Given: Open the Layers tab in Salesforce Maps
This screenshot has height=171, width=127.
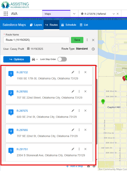Looking at the screenshot, I should click(36, 25).
